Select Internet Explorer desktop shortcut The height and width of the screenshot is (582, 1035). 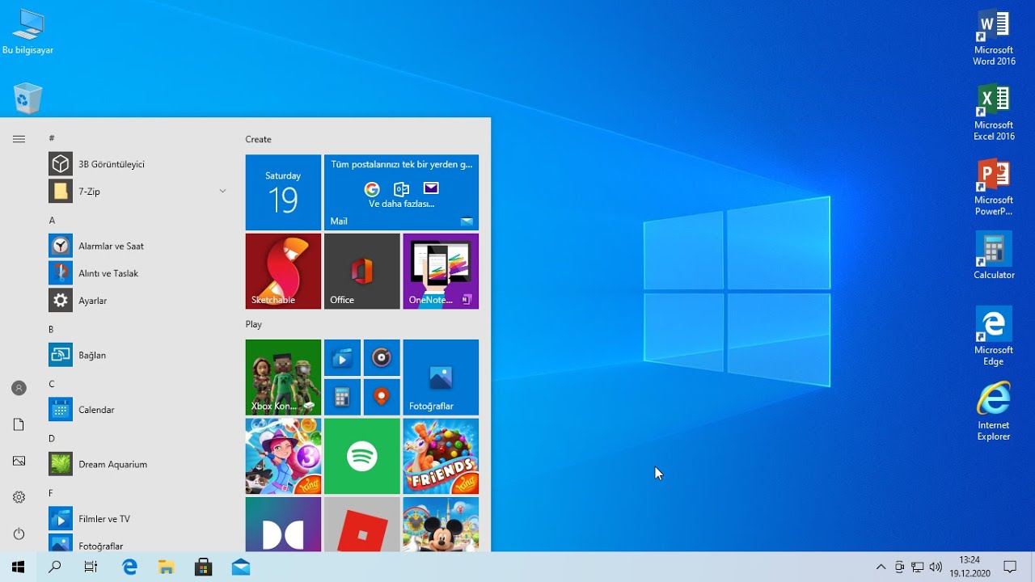pos(994,412)
